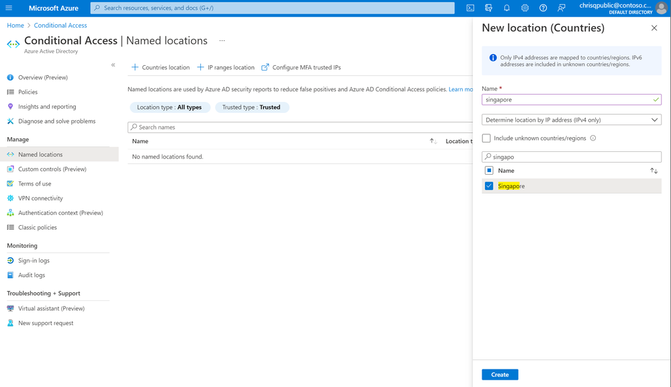This screenshot has height=387, width=671.
Task: Click the top Azure search bar
Action: 272,7
